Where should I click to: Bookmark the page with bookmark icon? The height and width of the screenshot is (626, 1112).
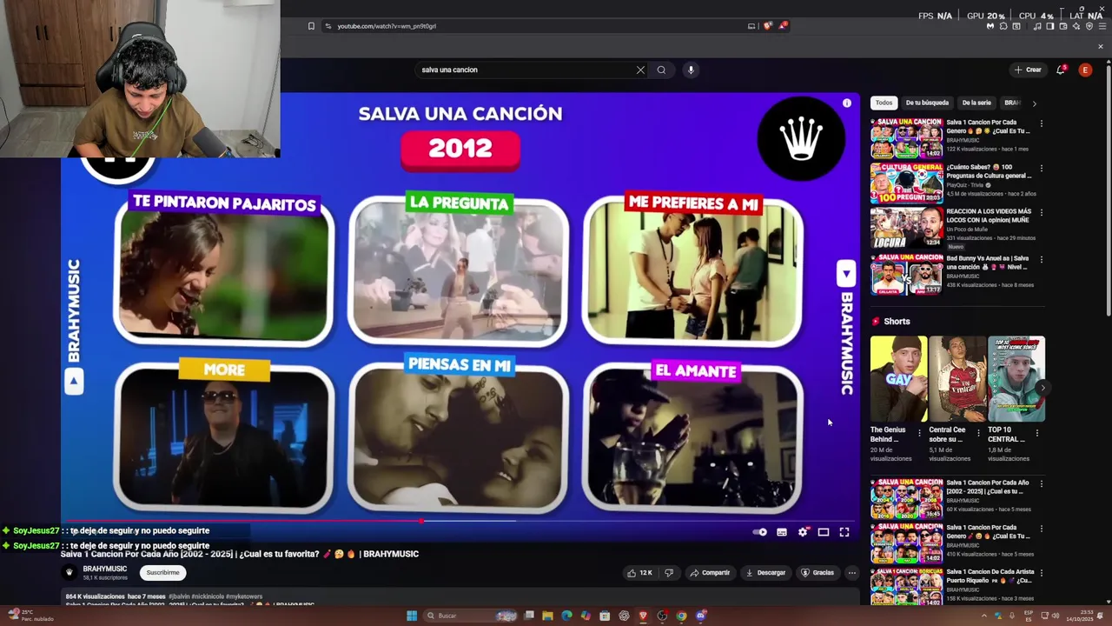[311, 26]
